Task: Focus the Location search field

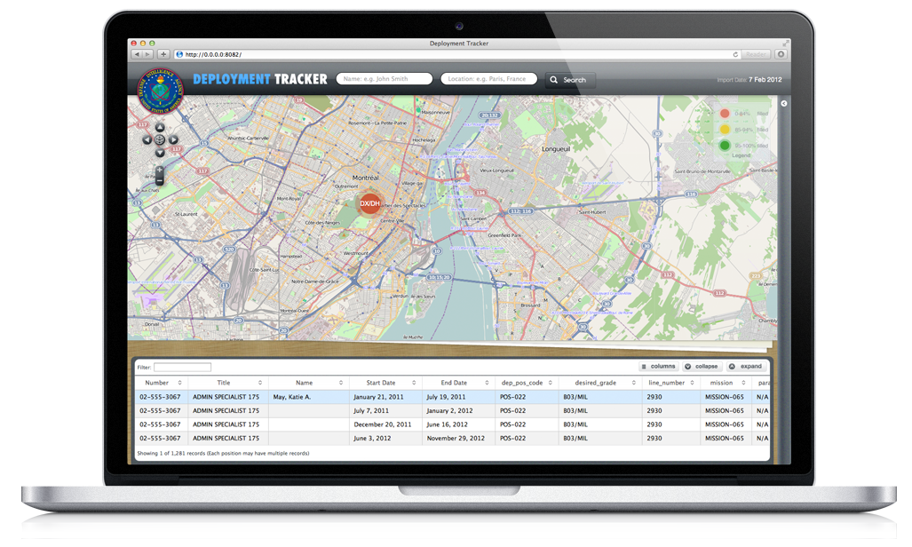Action: 489,79
